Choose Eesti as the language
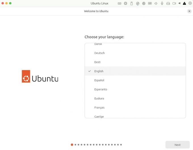Image resolution: width=193 pixels, height=150 pixels. [x=135, y=62]
